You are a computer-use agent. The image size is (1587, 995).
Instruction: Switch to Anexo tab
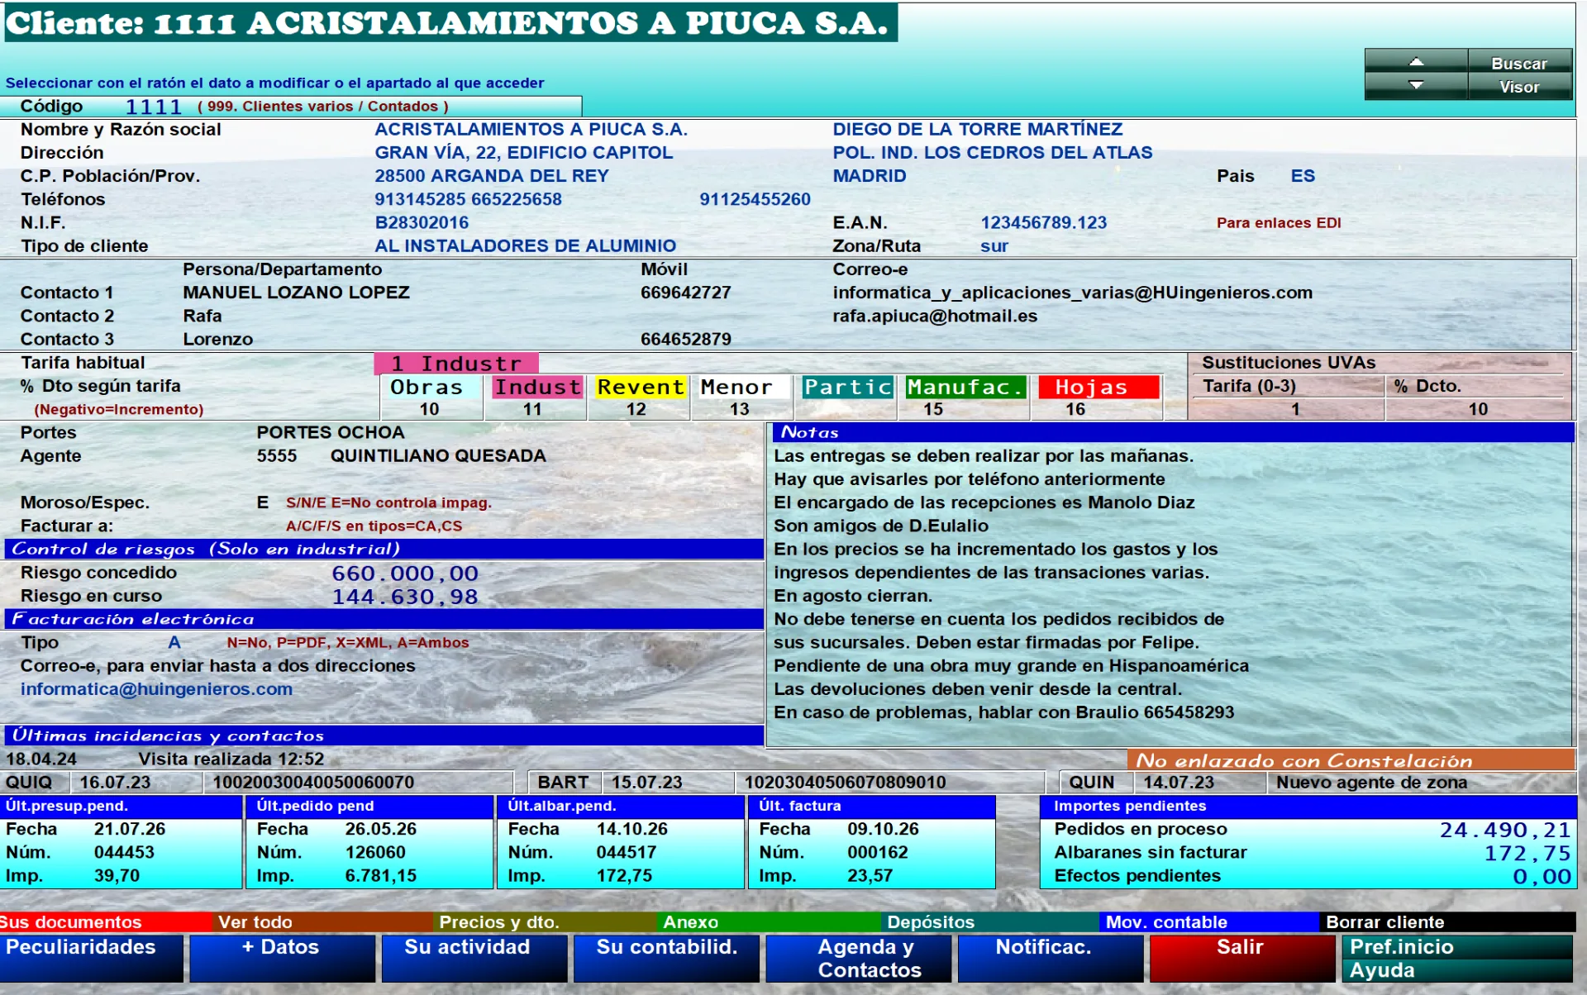tap(769, 921)
